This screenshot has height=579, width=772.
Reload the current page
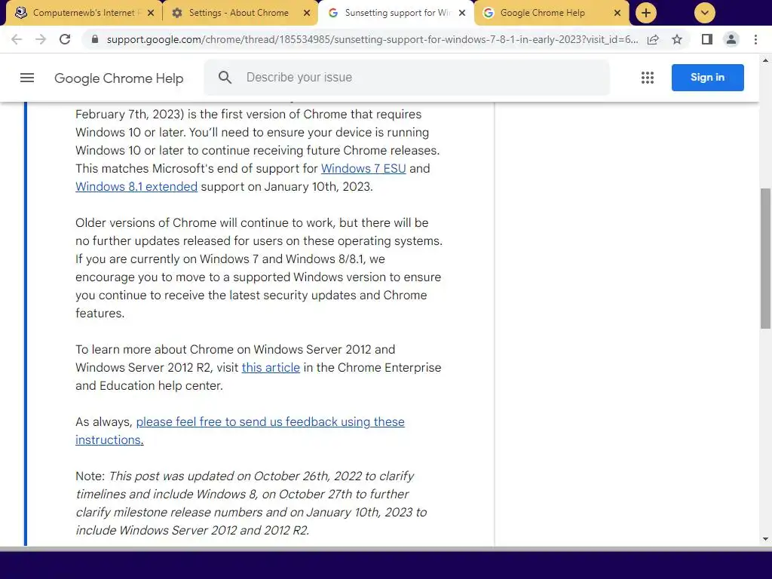coord(65,39)
